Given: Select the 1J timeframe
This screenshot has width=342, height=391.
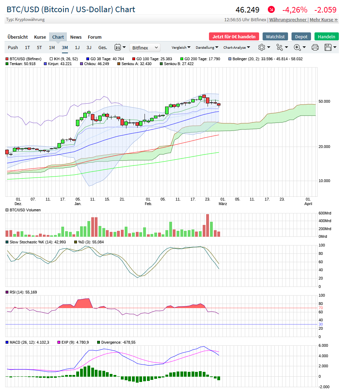Looking at the screenshot, I should tap(77, 47).
